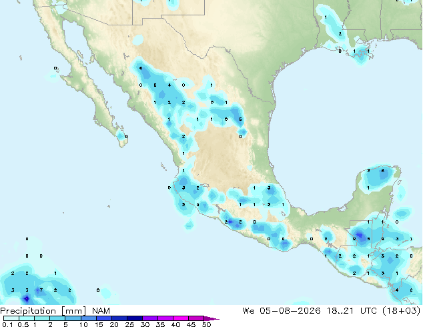Click the 35–40 mm legend color box
Screen dimensions: 423x327
click(x=165, y=318)
